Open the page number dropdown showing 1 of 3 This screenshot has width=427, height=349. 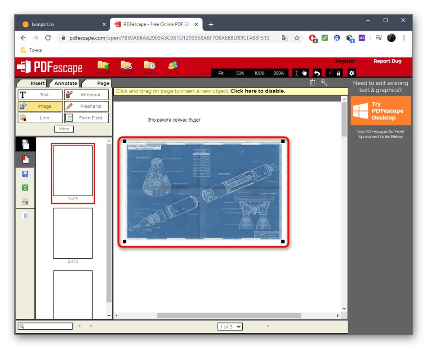(230, 327)
